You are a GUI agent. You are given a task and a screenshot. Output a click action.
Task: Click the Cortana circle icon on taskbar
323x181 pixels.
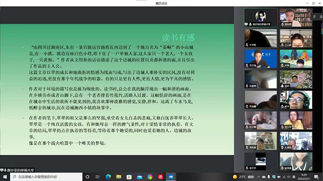pos(87,176)
